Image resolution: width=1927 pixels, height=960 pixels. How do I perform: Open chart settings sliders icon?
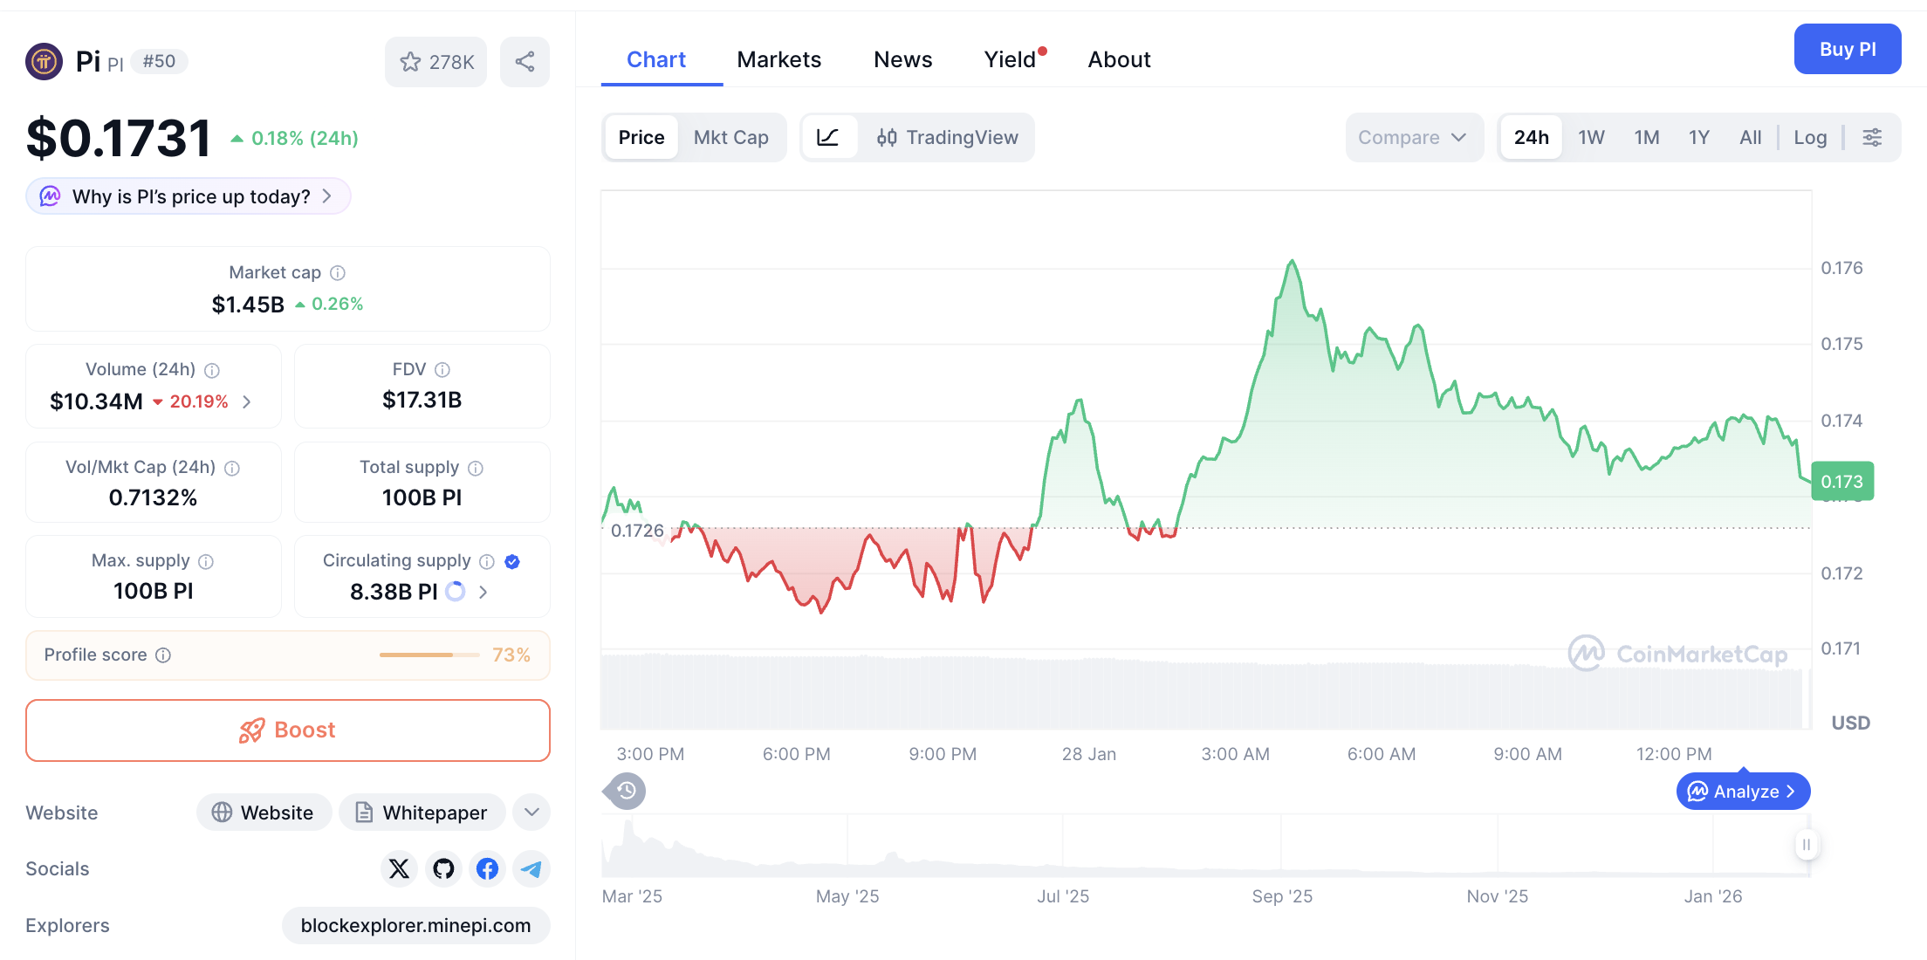pyautogui.click(x=1873, y=137)
